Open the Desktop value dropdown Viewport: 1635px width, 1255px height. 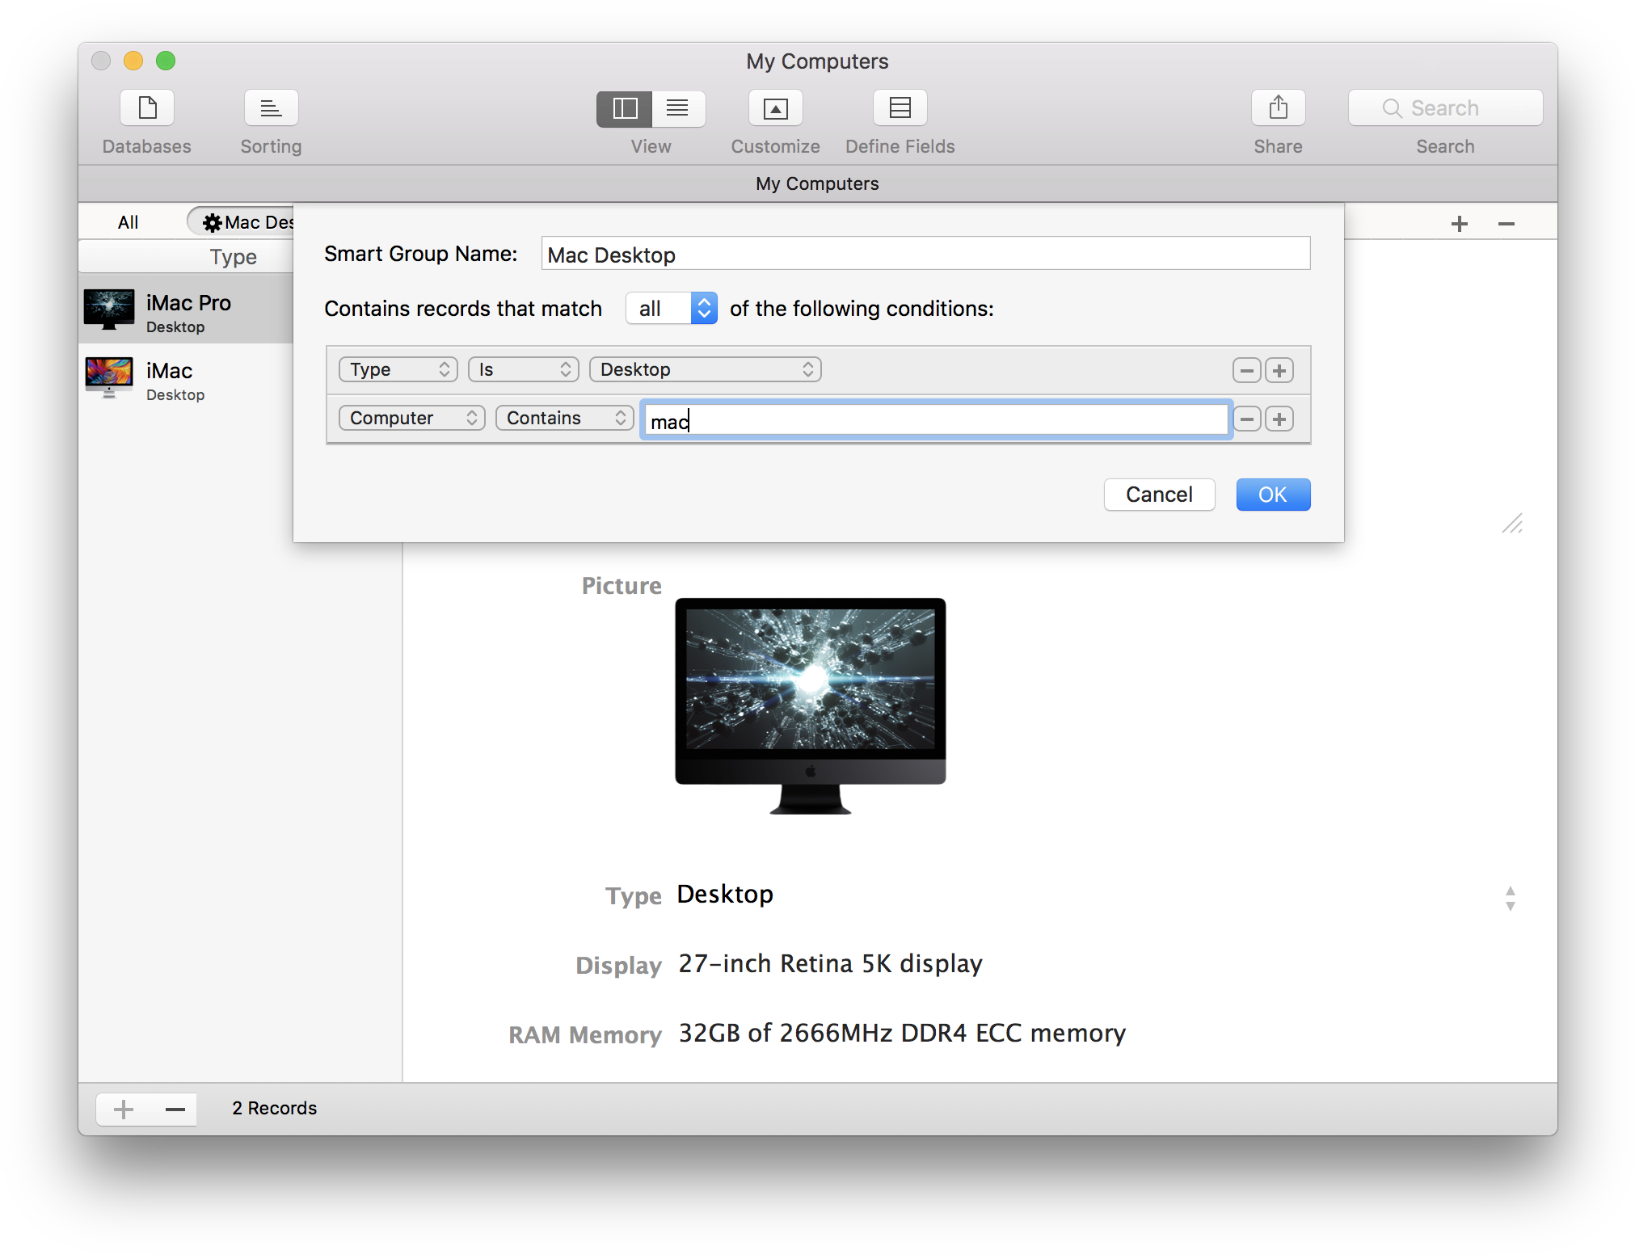pyautogui.click(x=705, y=369)
